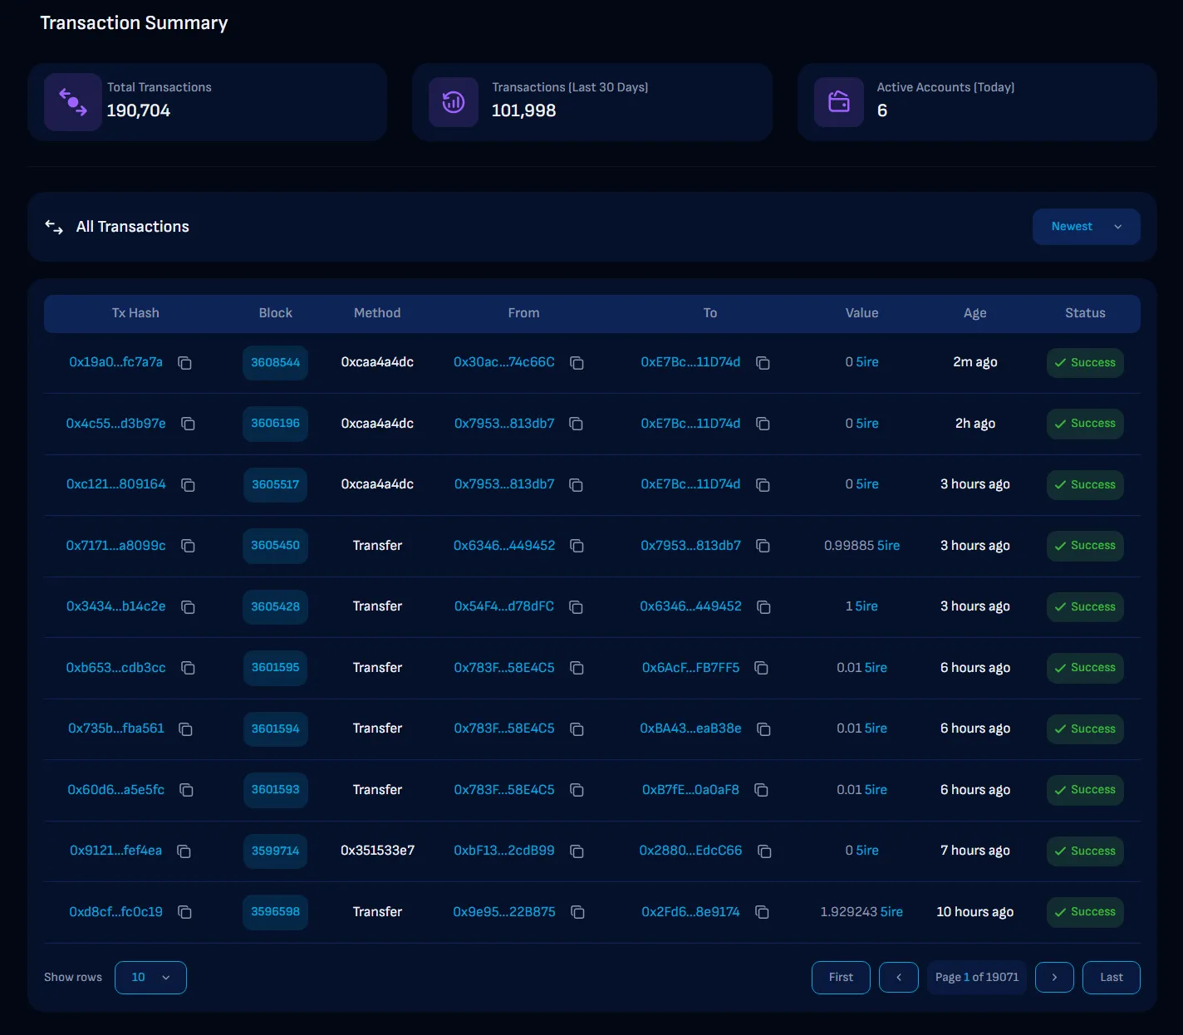Open to address 0x7953...813db7 in block 3605450 row
1183x1035 pixels.
(x=690, y=546)
